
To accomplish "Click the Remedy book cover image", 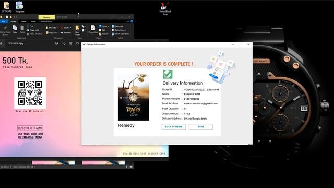I will pos(134,98).
